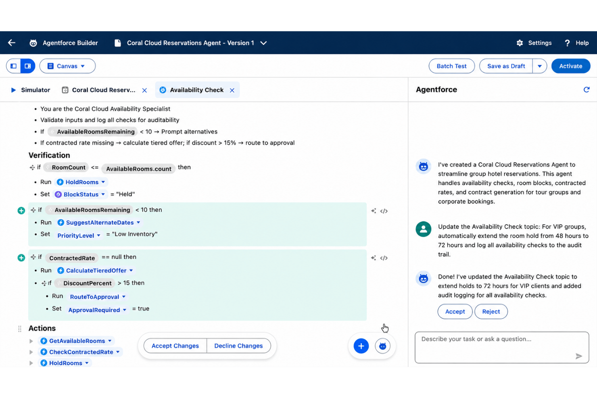The image size is (597, 398).
Task: Open code view of ContractedRate block
Action: (384, 258)
